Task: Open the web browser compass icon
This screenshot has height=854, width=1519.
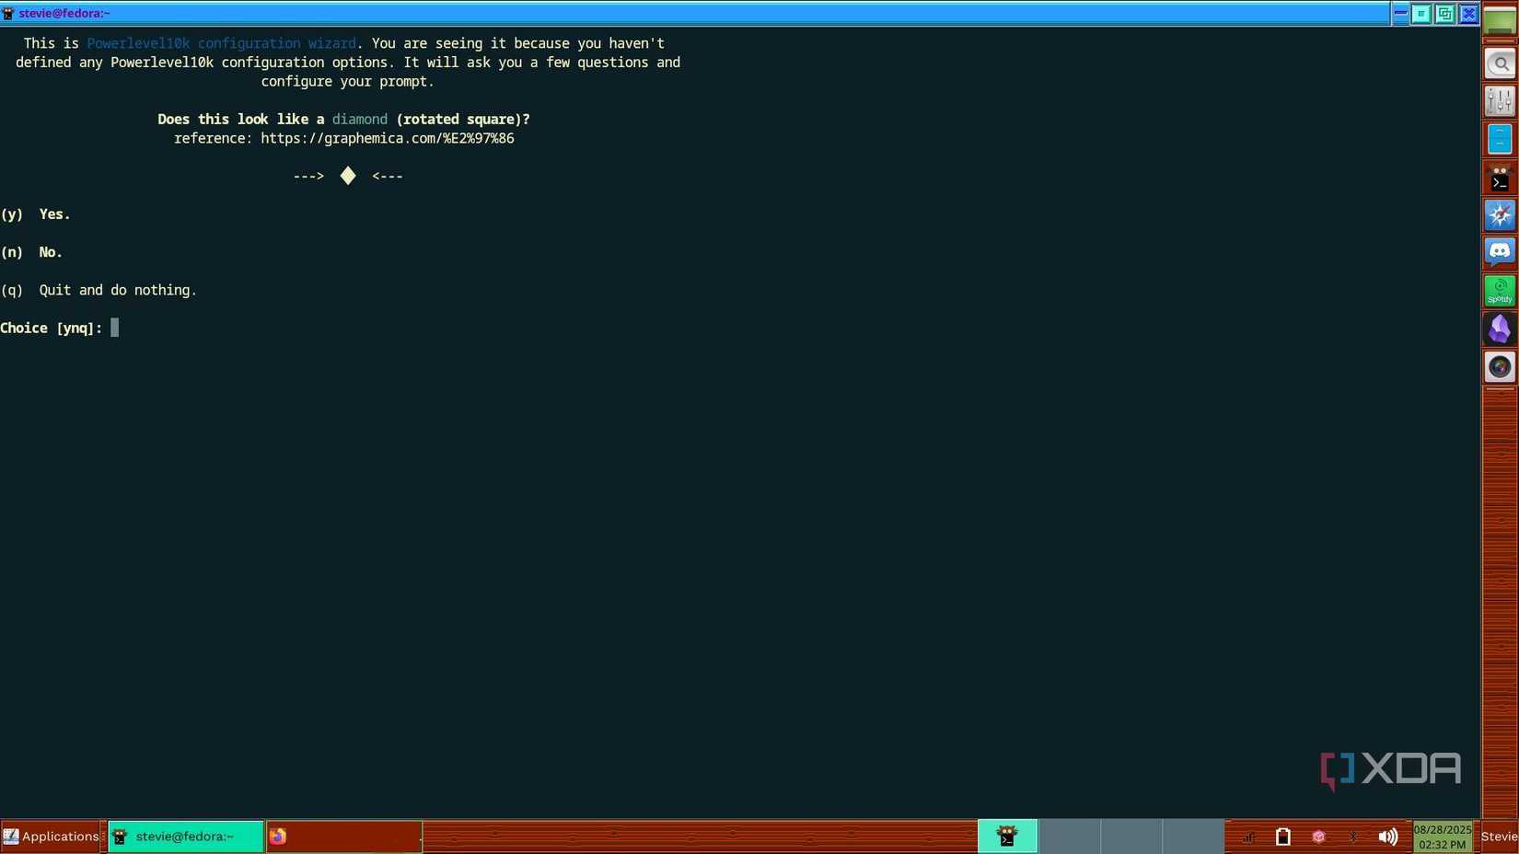Action: [x=1499, y=214]
